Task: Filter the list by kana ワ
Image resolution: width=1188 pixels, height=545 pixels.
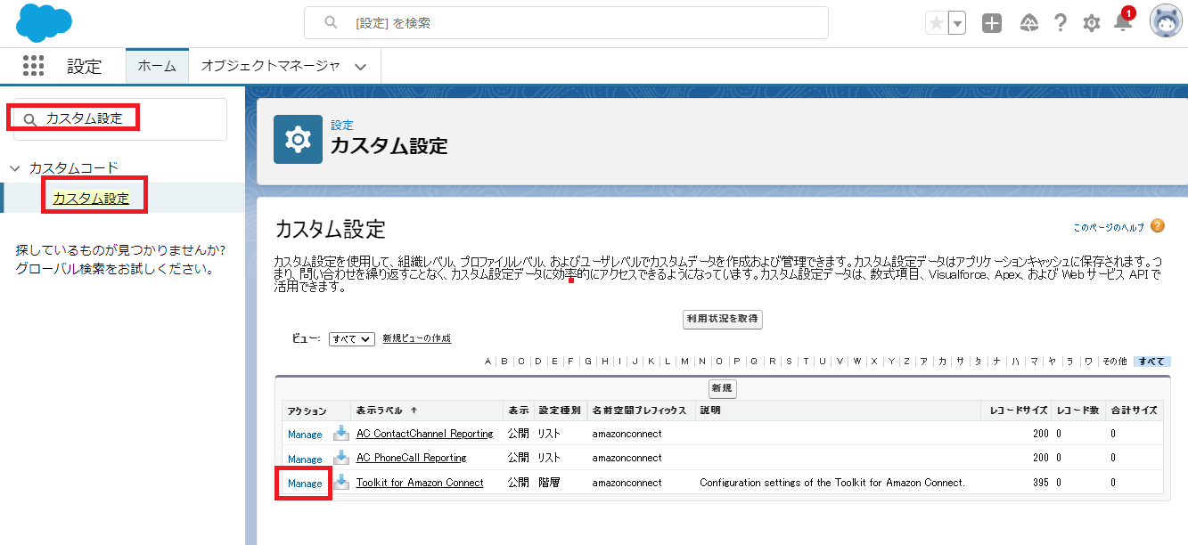Action: [1088, 362]
